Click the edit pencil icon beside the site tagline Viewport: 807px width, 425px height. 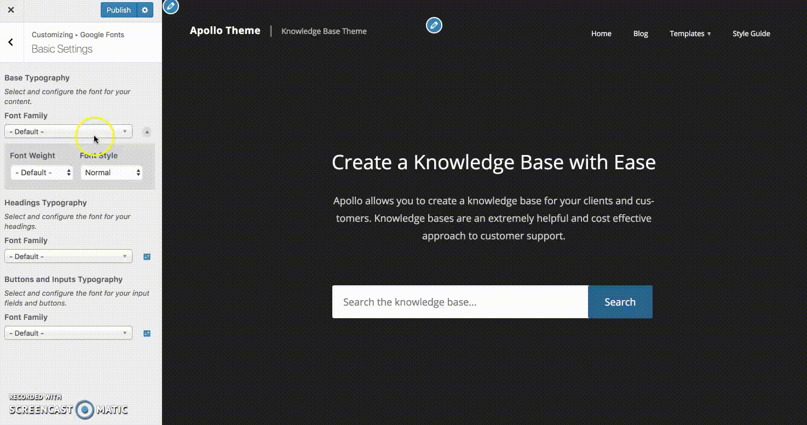point(434,25)
